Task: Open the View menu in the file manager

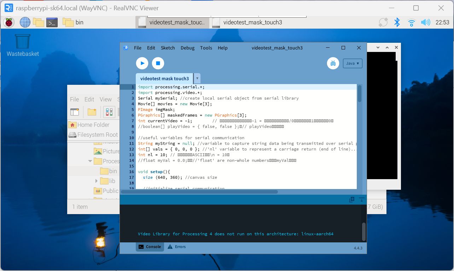Action: (x=105, y=99)
